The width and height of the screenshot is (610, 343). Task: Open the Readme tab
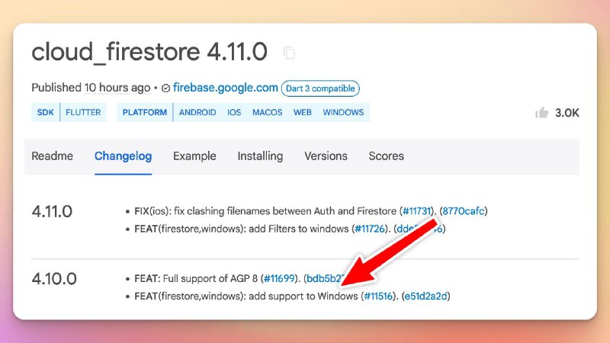coord(52,156)
